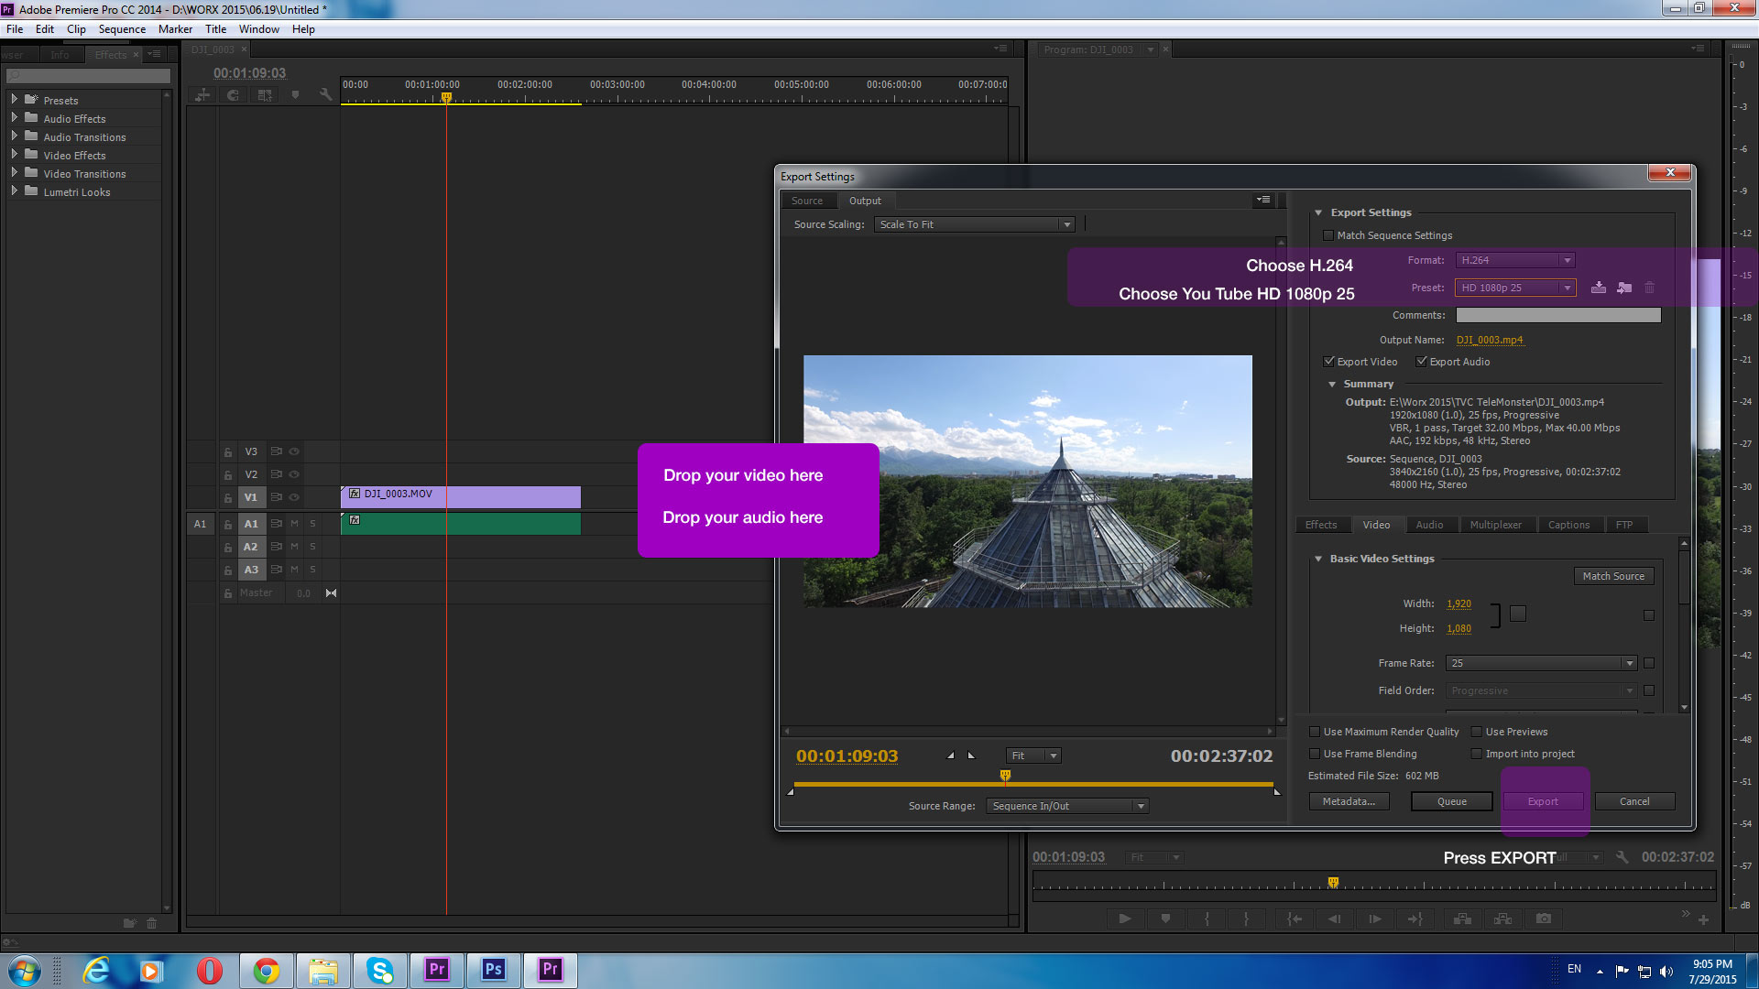
Task: Click the Match Source button
Action: click(1613, 576)
